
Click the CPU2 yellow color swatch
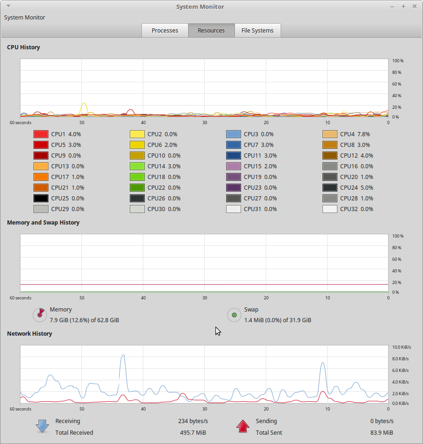click(137, 134)
